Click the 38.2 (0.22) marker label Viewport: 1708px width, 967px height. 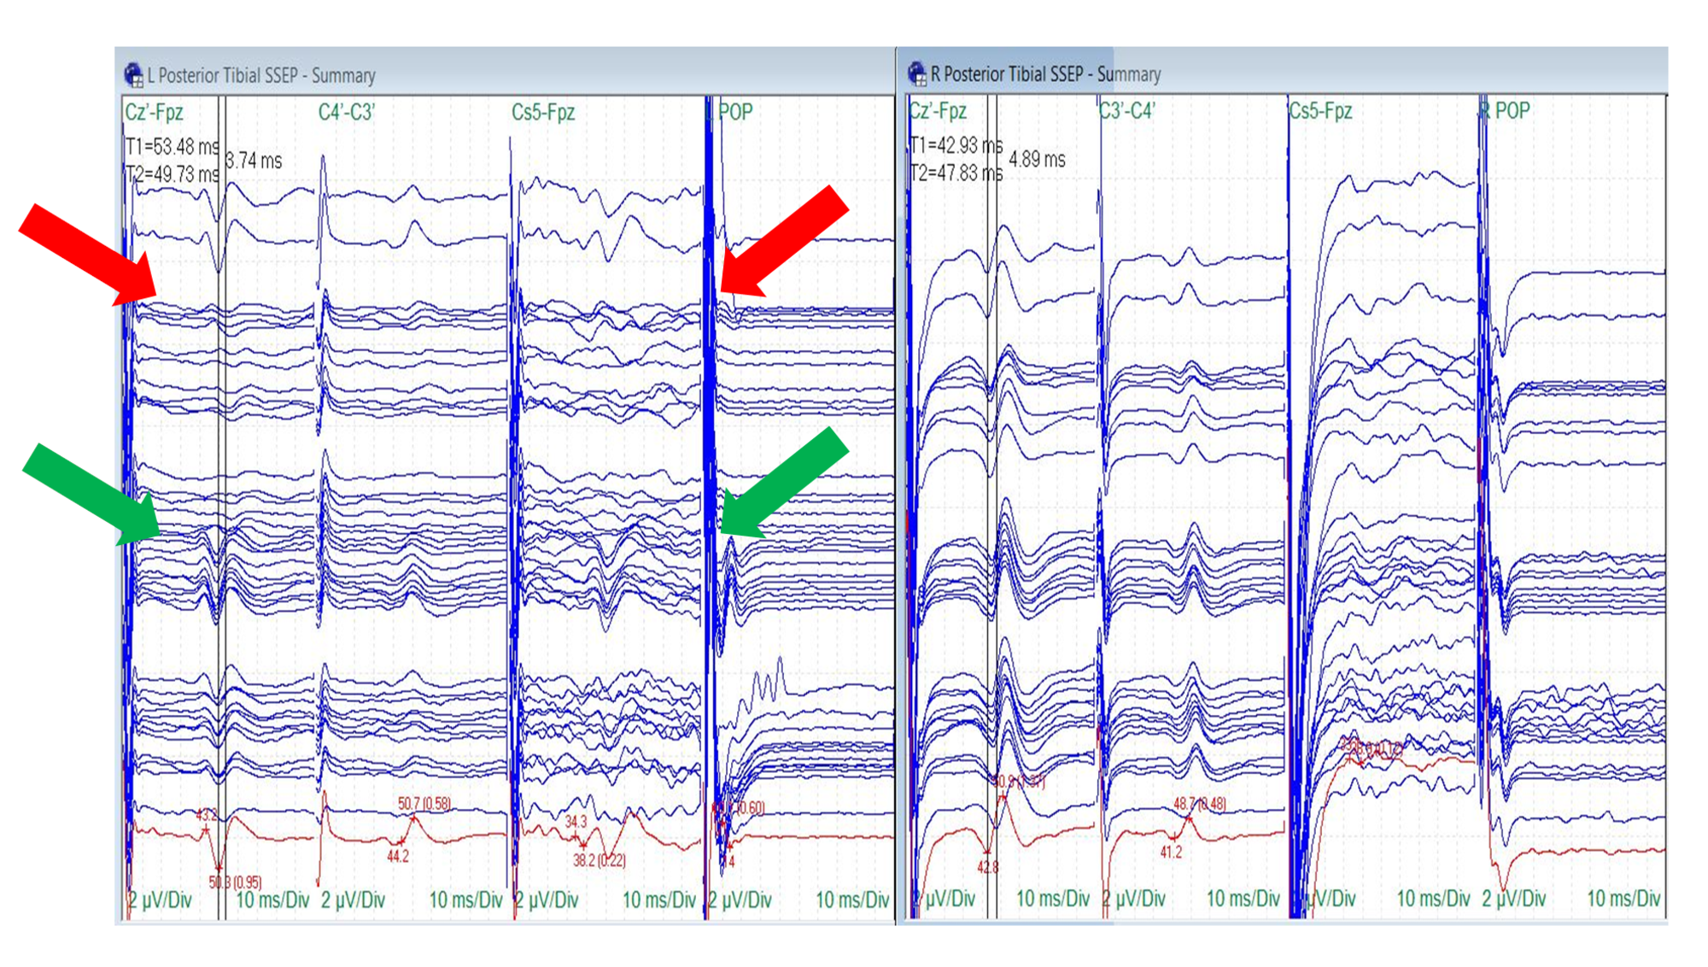click(x=600, y=860)
